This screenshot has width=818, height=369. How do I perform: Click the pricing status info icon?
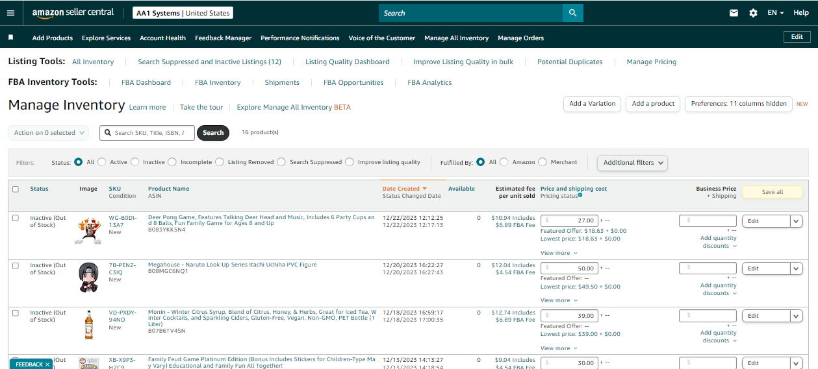(580, 195)
